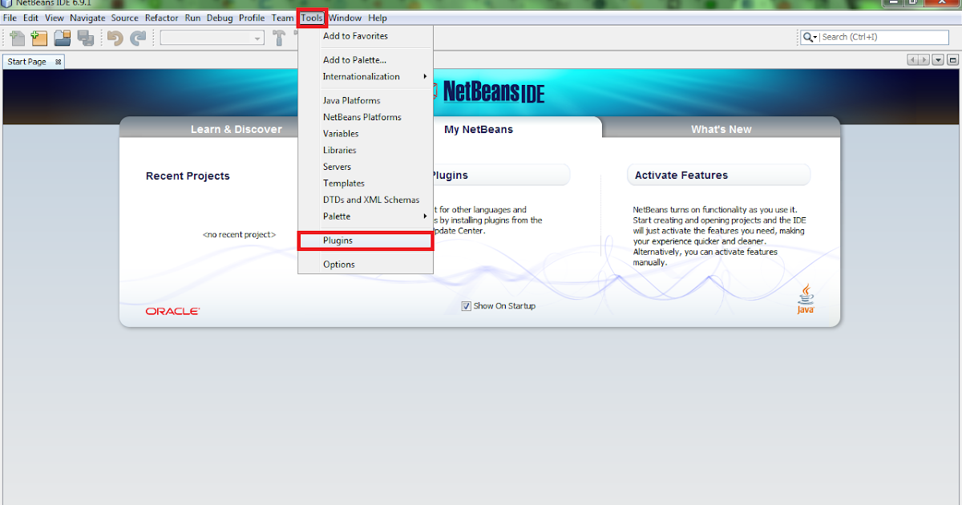
Task: Click the Activate Features button
Action: coord(718,175)
